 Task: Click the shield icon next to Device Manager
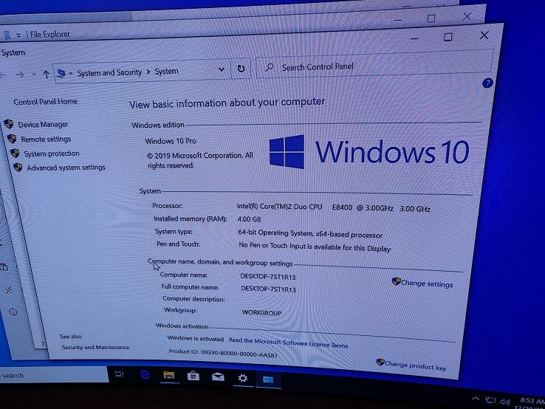(9, 124)
